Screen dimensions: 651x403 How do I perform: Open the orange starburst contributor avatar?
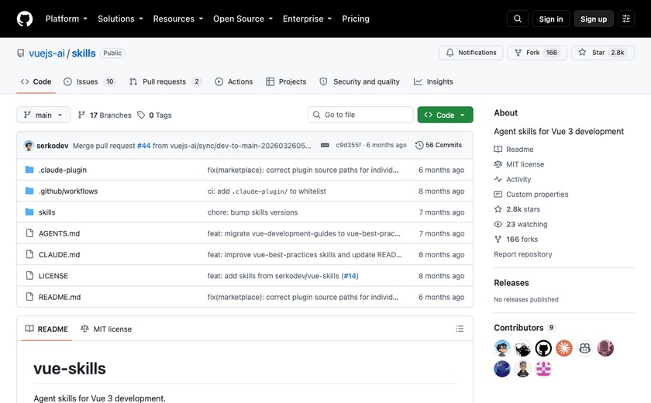pyautogui.click(x=564, y=348)
